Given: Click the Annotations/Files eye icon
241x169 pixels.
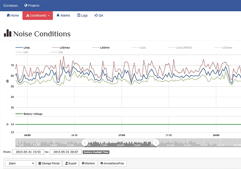Looking at the screenshot, I should (x=102, y=163).
